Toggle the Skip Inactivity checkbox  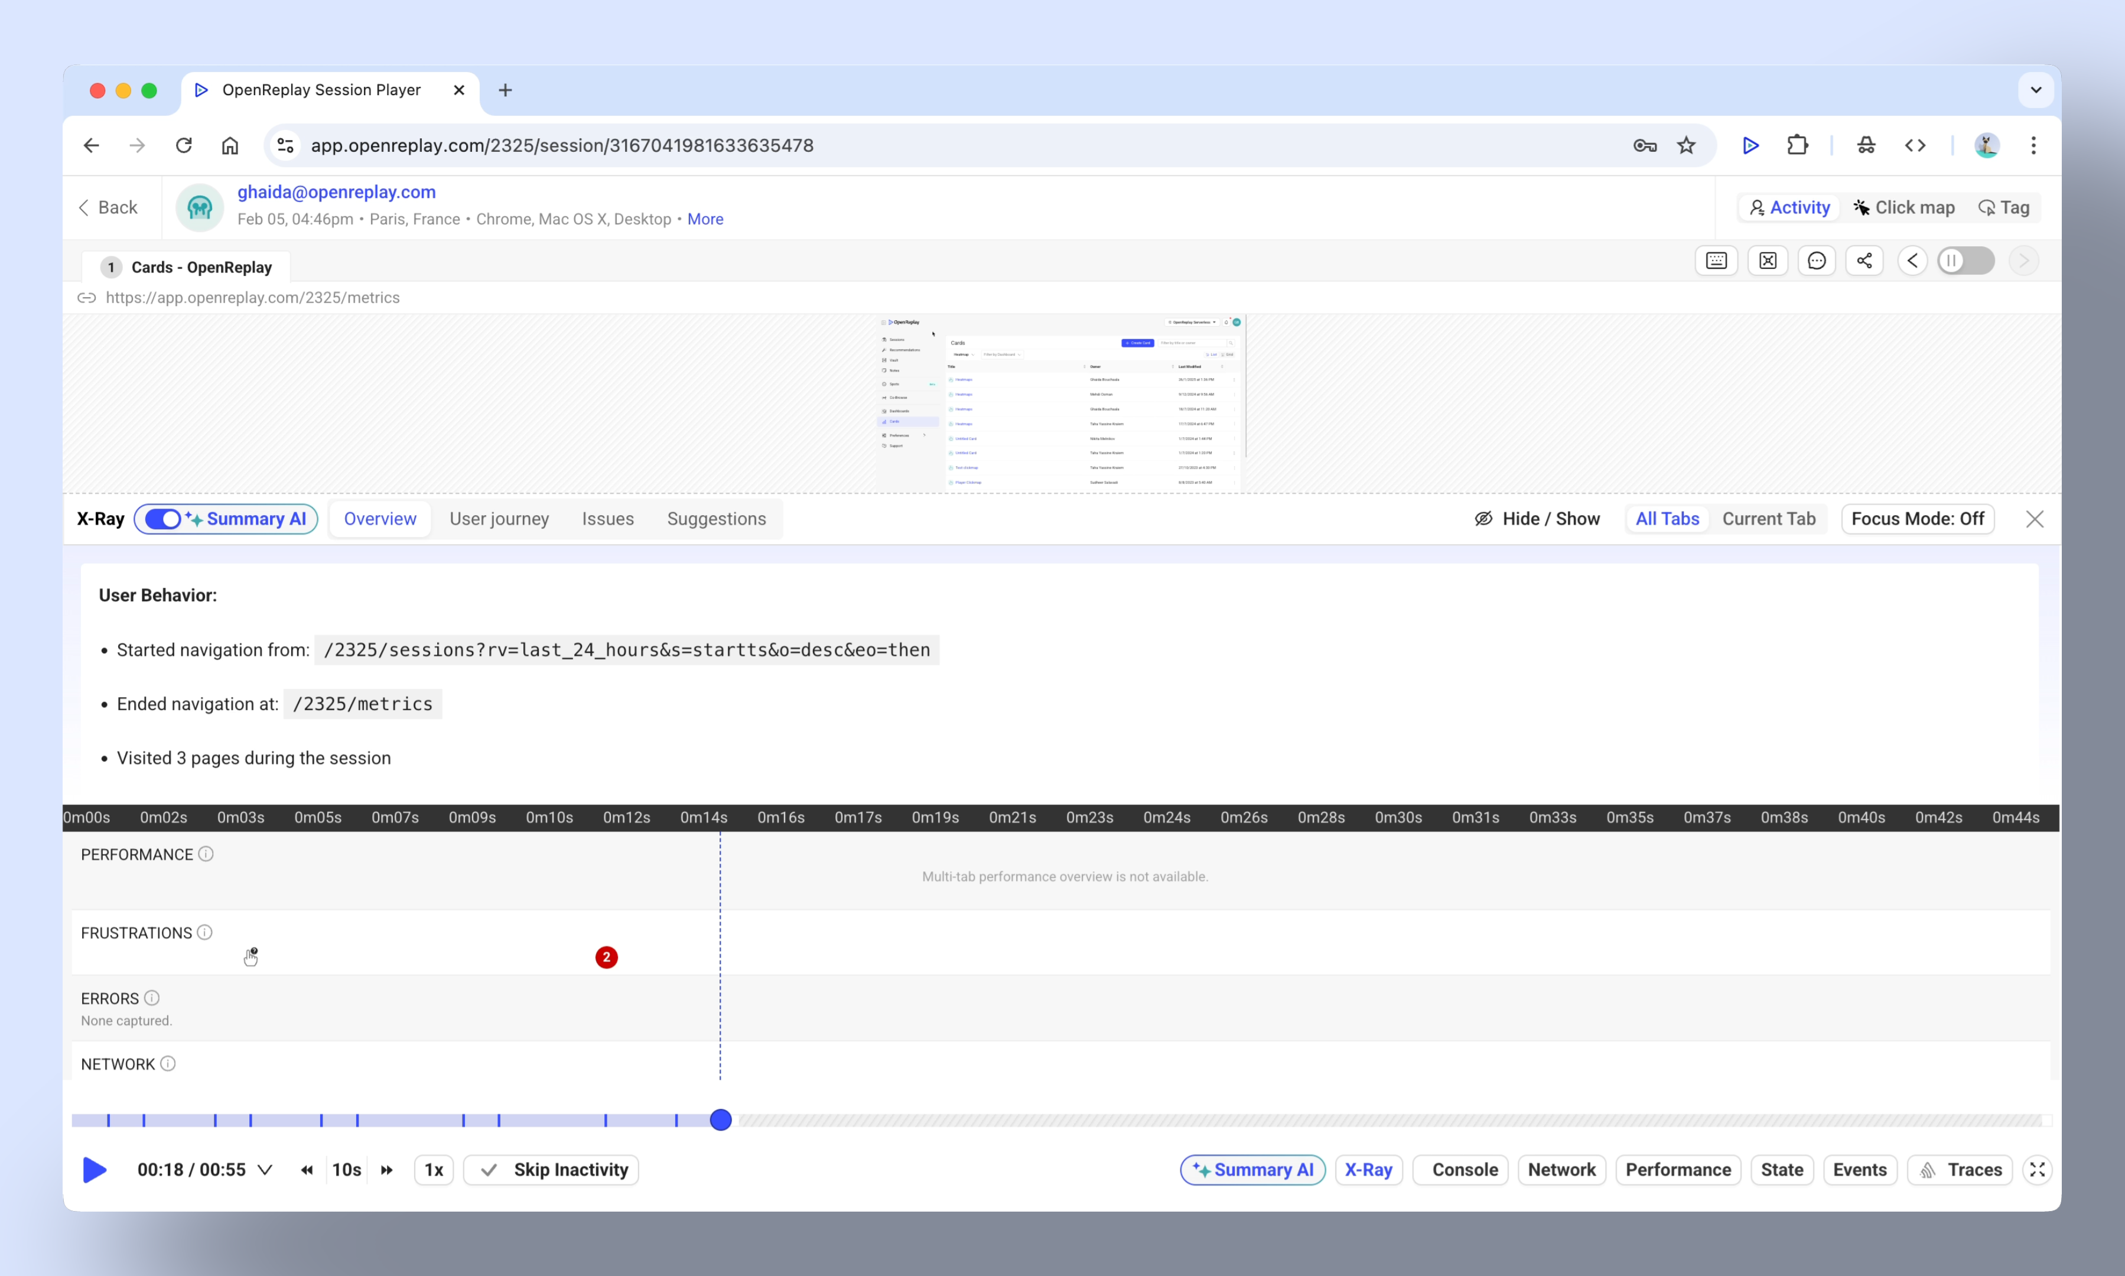pyautogui.click(x=551, y=1170)
